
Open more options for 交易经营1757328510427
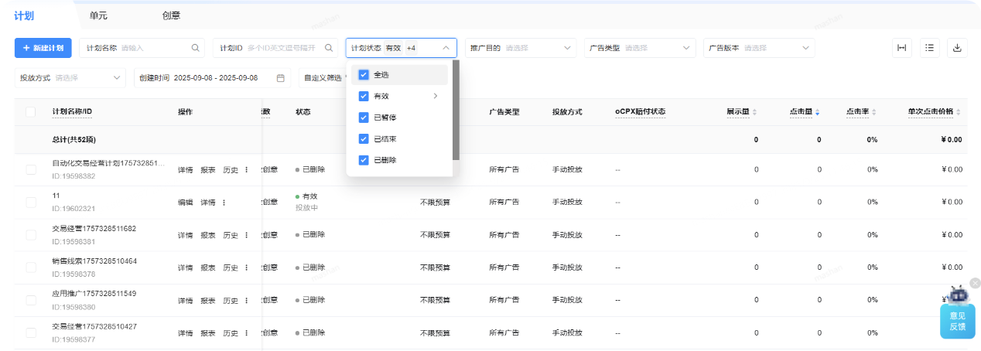coord(247,332)
